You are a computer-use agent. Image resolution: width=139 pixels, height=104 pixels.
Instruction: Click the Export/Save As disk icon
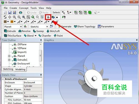point(14,12)
